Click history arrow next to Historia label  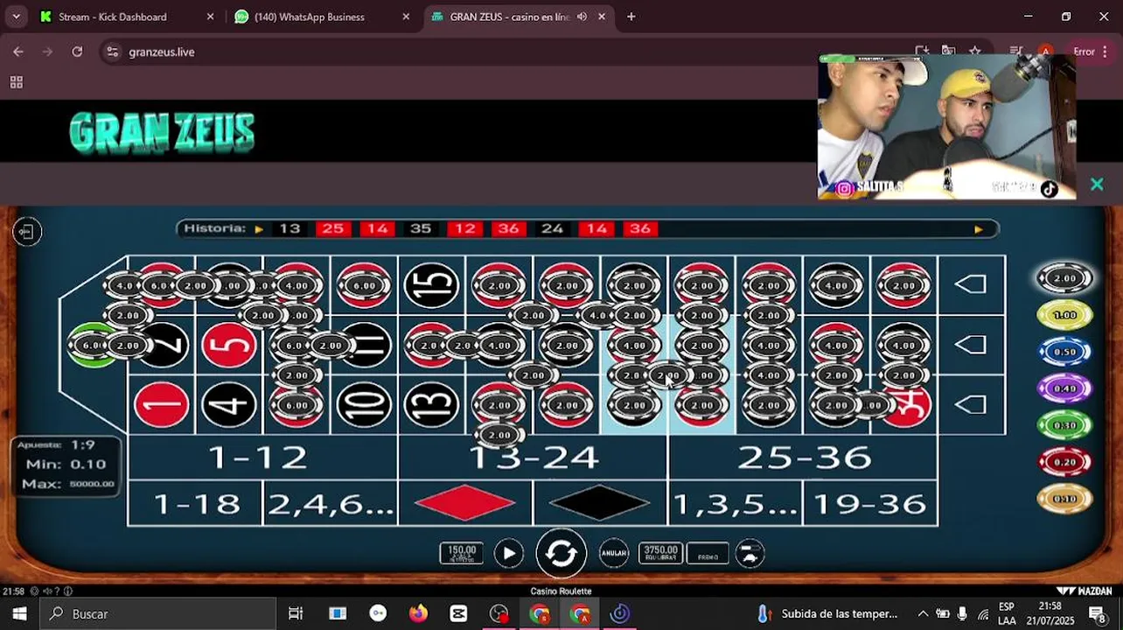tap(259, 229)
